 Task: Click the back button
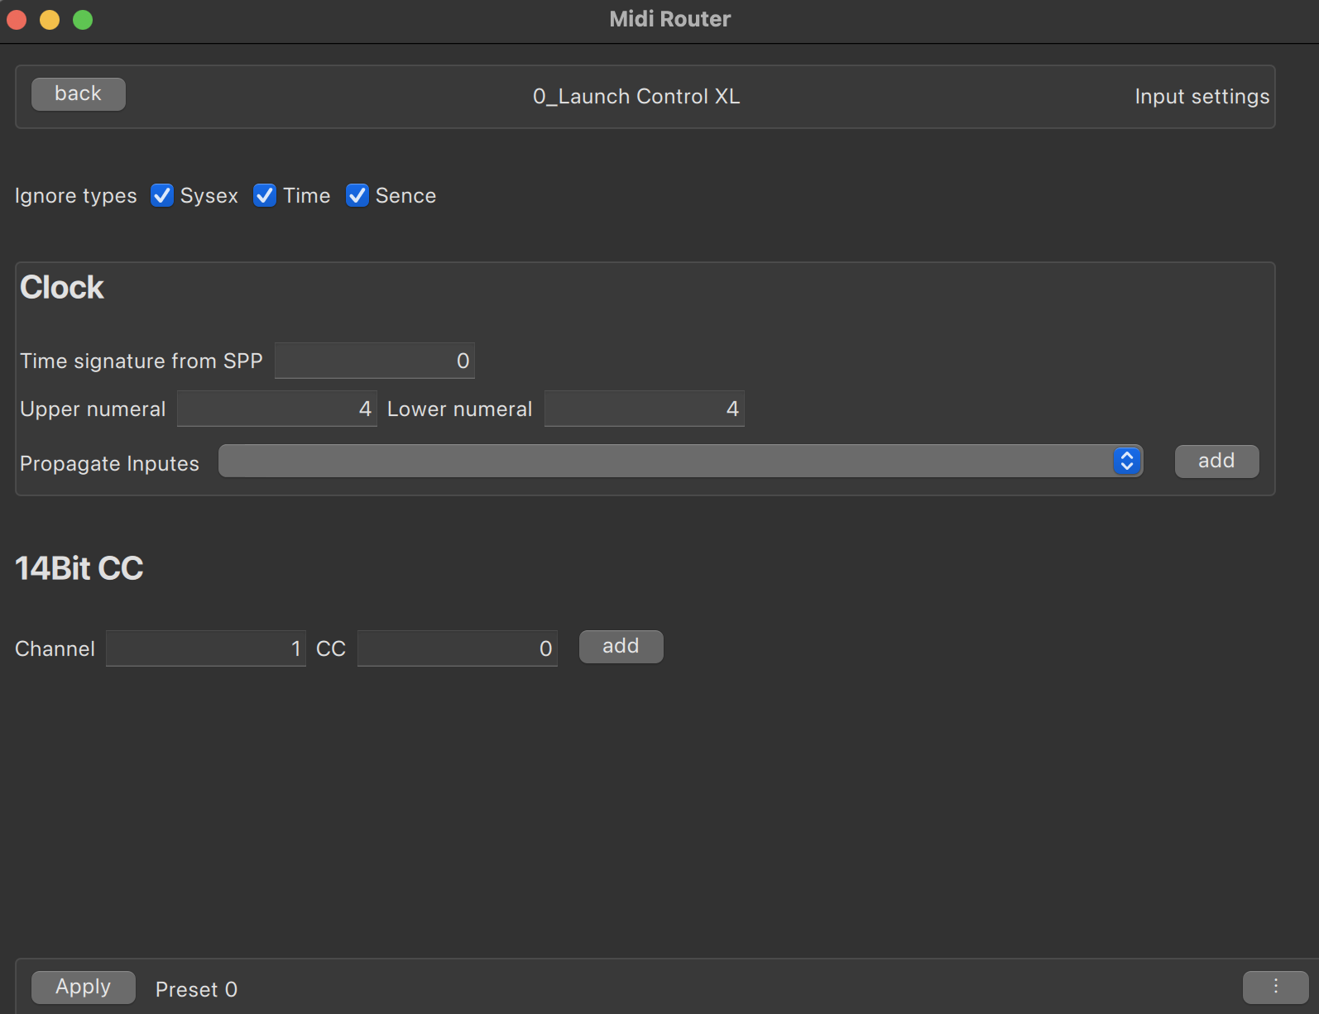click(79, 94)
